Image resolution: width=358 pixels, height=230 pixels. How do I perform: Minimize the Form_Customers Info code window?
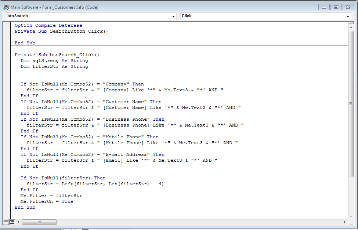click(324, 7)
